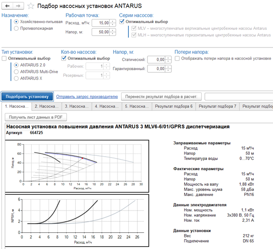Select ANTARUS Multi-Drive installation type
This screenshot has height=249, width=273.
[16, 72]
